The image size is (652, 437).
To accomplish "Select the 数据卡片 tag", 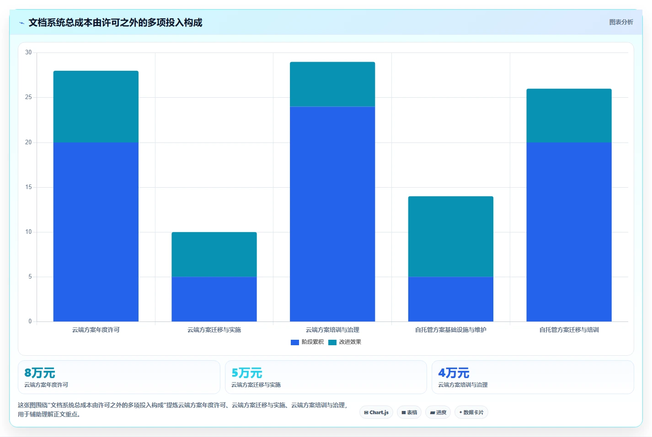I will (471, 412).
